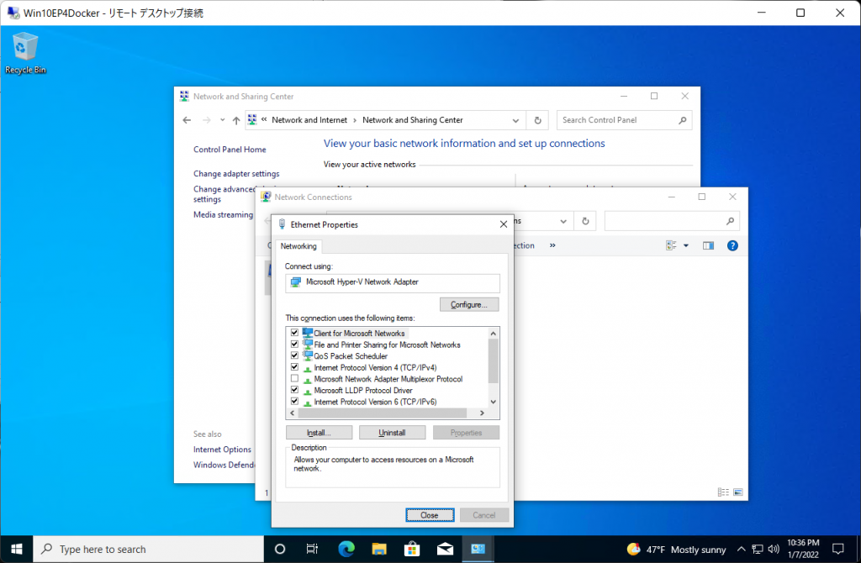Open Network Connections address bar history dropdown
This screenshot has width=861, height=563.
tap(563, 221)
